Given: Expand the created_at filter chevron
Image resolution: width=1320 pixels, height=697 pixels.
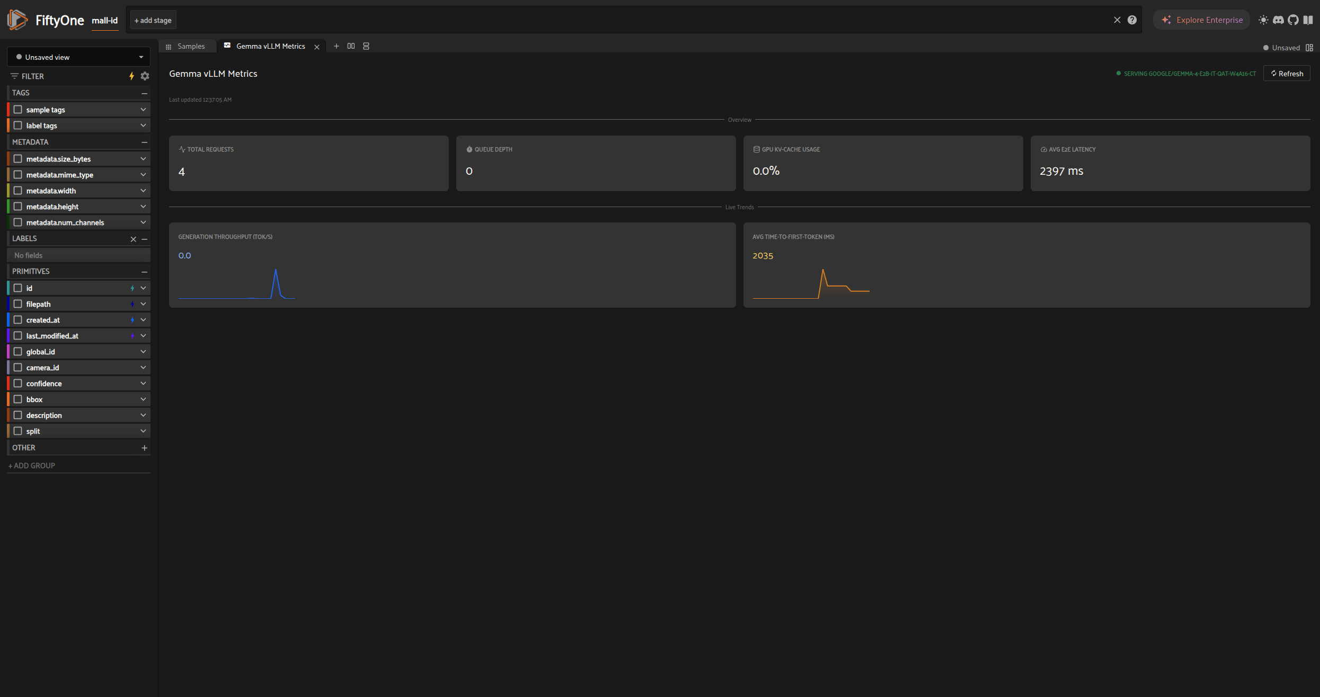Looking at the screenshot, I should tap(143, 320).
